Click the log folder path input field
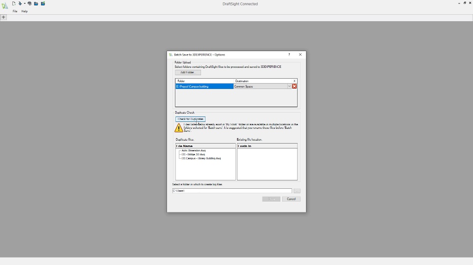Image resolution: width=473 pixels, height=265 pixels. [232, 191]
